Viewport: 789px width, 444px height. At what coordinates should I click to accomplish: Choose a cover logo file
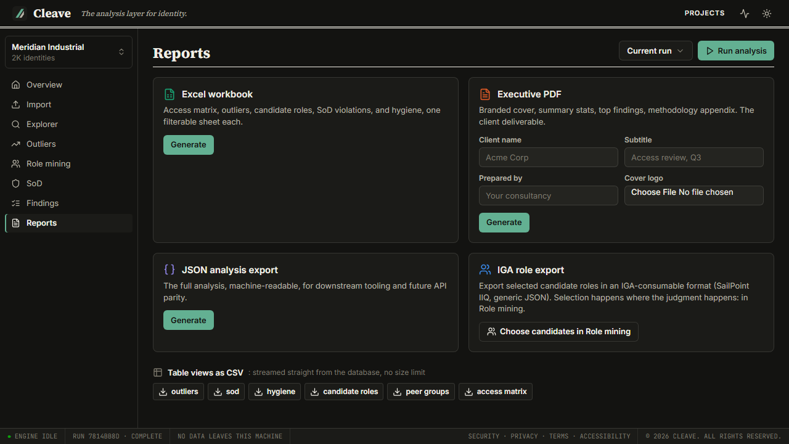point(694,195)
